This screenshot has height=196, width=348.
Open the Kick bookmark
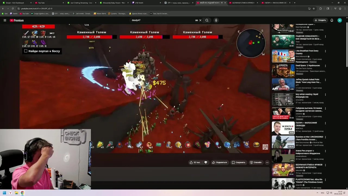tap(5, 13)
